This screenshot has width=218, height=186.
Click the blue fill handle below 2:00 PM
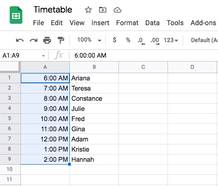click(69, 164)
